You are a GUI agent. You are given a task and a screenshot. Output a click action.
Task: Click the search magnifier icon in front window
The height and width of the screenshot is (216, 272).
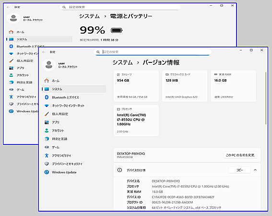[x=98, y=52]
